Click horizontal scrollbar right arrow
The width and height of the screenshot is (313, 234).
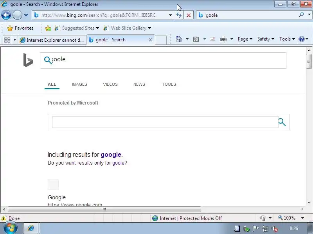tap(302, 209)
